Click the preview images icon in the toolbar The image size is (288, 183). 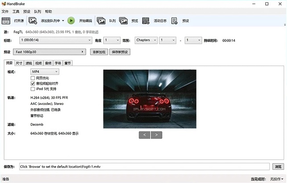coord(123,21)
